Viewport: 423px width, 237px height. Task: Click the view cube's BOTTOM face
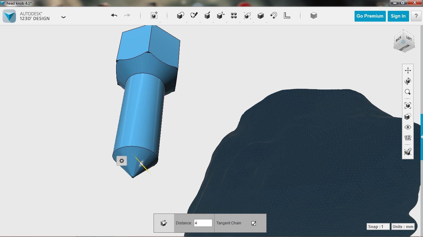(404, 48)
